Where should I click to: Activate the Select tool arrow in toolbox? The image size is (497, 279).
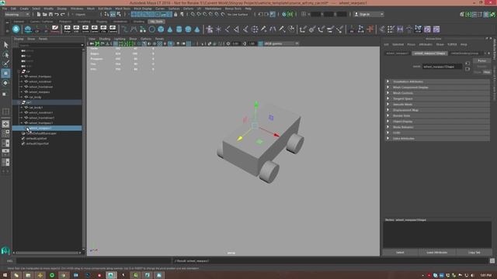pos(5,45)
